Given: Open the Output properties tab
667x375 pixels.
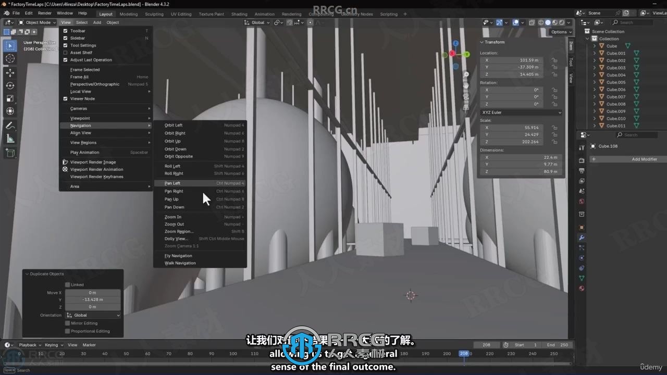Looking at the screenshot, I should tap(582, 171).
